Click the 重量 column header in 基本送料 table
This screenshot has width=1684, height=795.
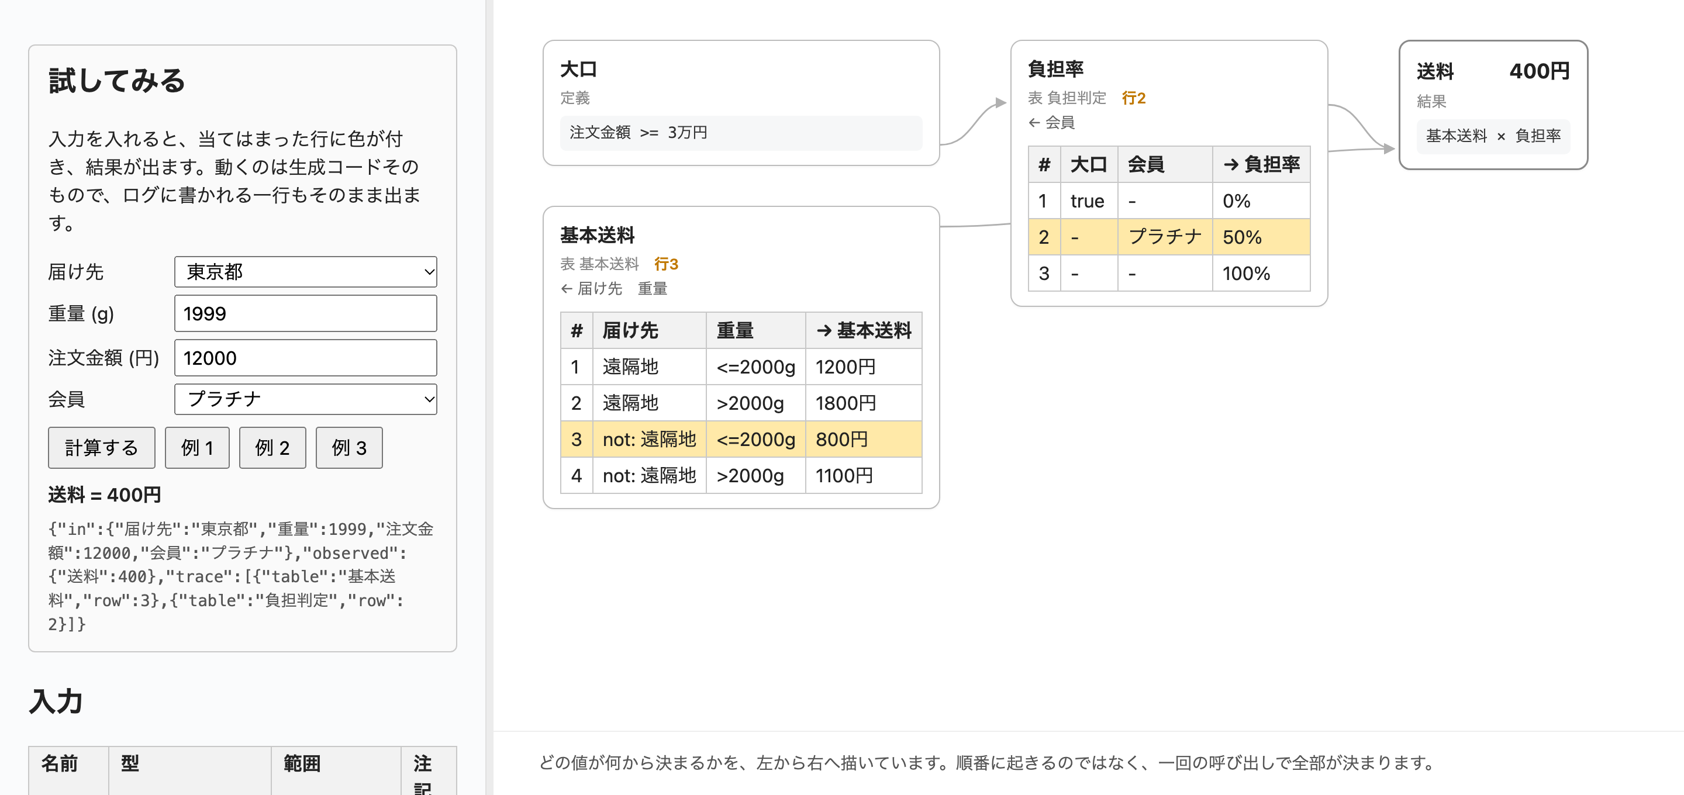click(x=755, y=330)
